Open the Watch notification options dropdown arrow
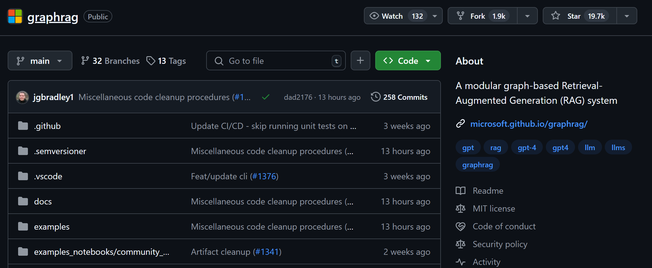Viewport: 652px width, 268px height. pyautogui.click(x=435, y=16)
